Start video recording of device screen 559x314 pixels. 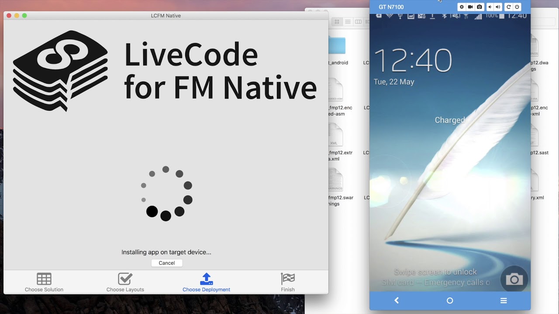470,7
